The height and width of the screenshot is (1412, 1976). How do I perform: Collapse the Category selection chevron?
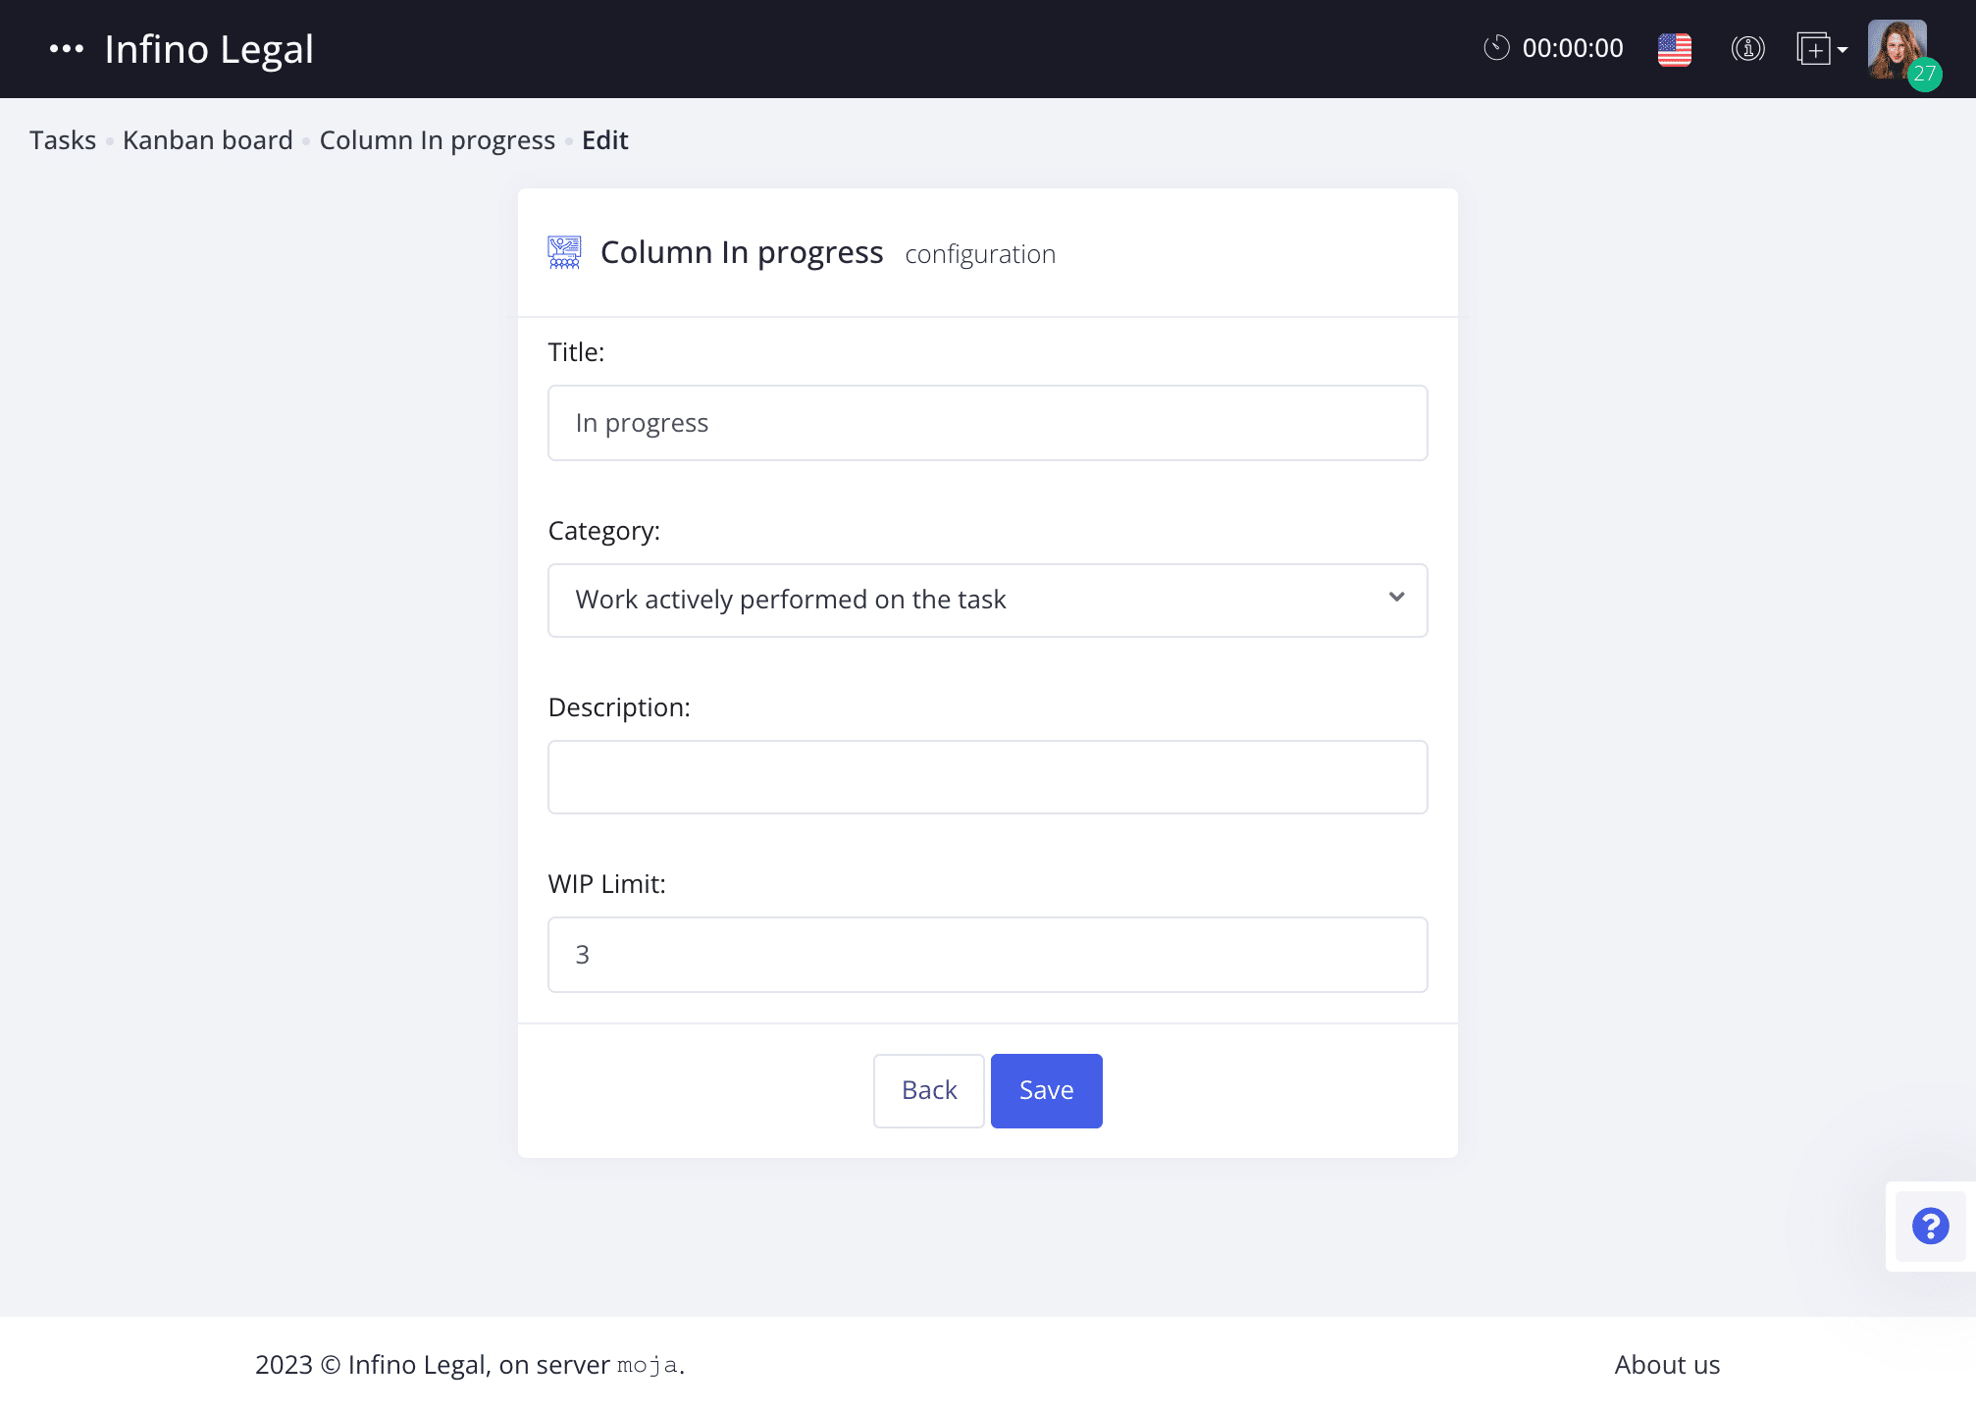pos(1395,600)
